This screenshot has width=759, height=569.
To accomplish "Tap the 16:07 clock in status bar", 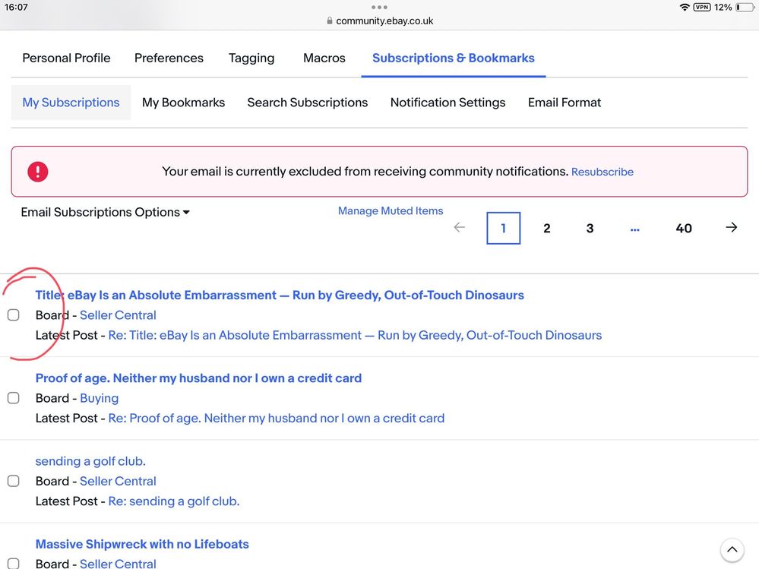I will [x=16, y=8].
